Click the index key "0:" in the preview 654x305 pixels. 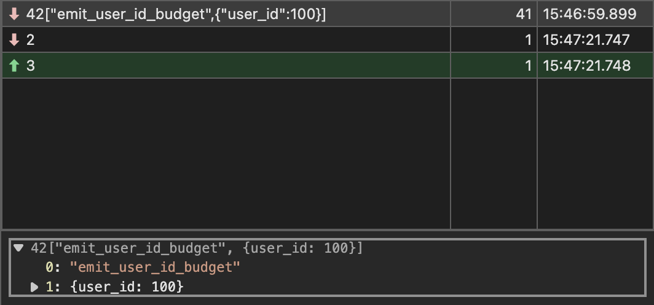tap(52, 267)
